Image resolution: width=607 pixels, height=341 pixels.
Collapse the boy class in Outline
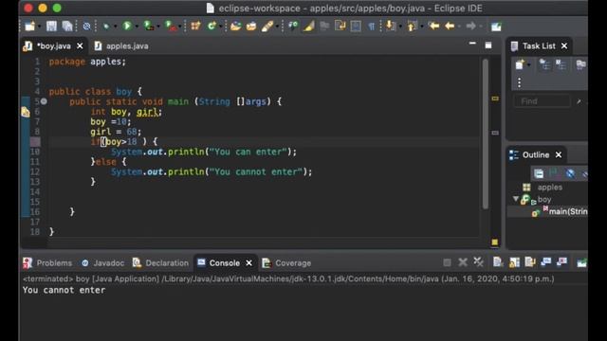point(516,199)
